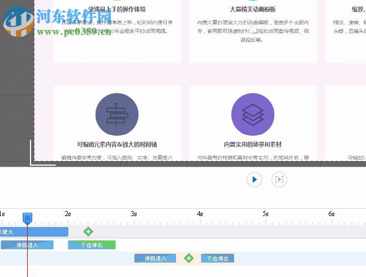This screenshot has height=277, width=366.
Task: Click the 6s mark on the time ruler
Action: [332, 214]
